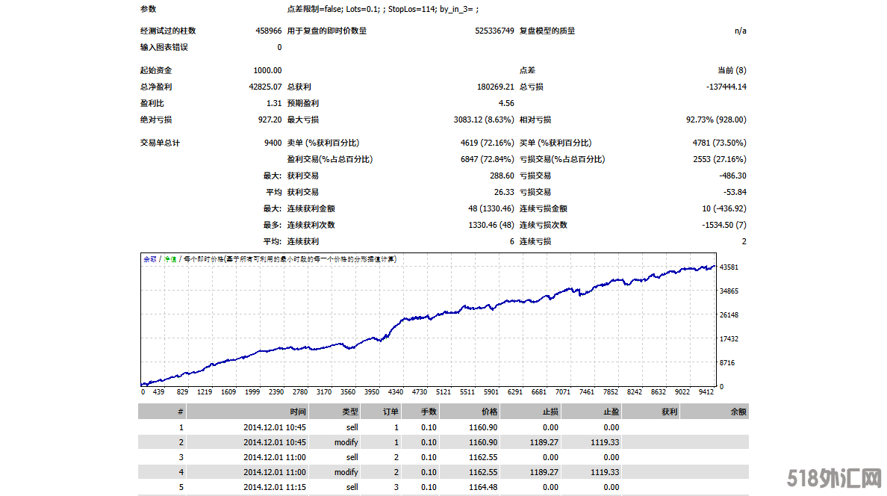The image size is (887, 496).
Task: Click the initial deposit value 1000.00
Action: pos(267,70)
